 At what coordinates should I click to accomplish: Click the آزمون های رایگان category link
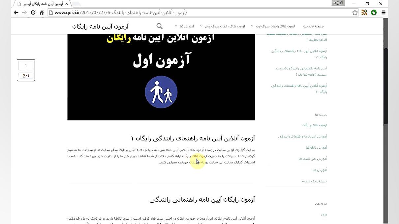pos(315,125)
